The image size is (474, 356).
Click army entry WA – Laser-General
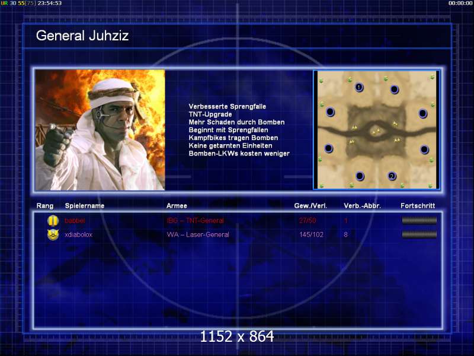point(198,234)
